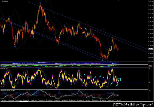Click the 1152.85 price axis label
Screen dimensions: 154x107
point(151,41)
